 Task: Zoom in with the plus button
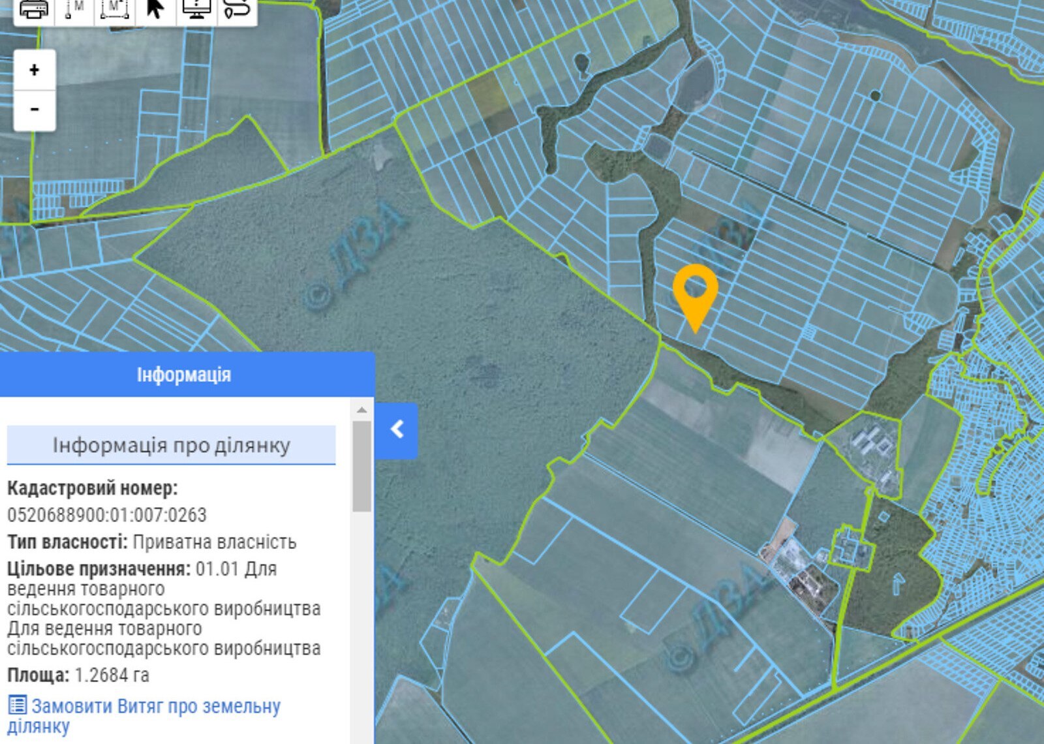(35, 70)
